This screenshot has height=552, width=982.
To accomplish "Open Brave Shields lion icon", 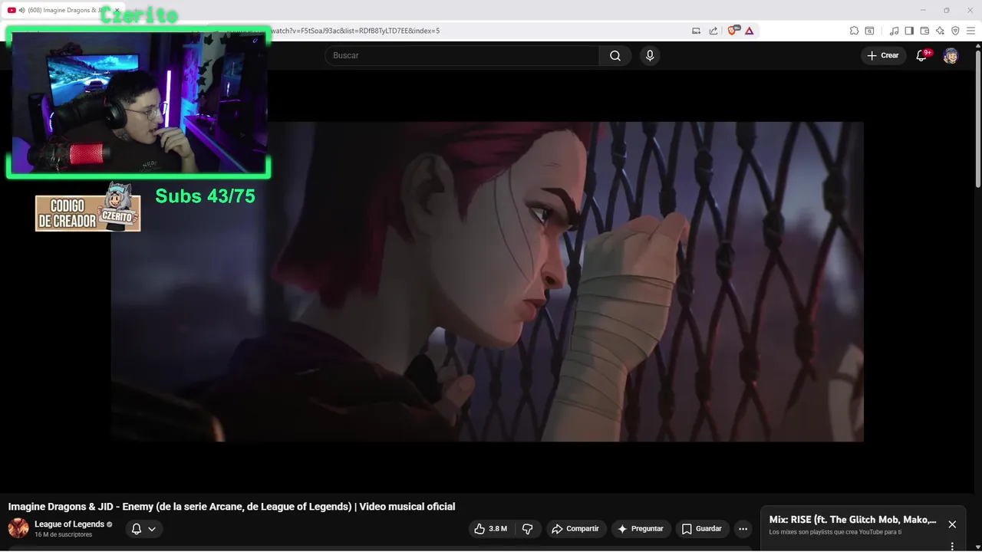I will (733, 31).
